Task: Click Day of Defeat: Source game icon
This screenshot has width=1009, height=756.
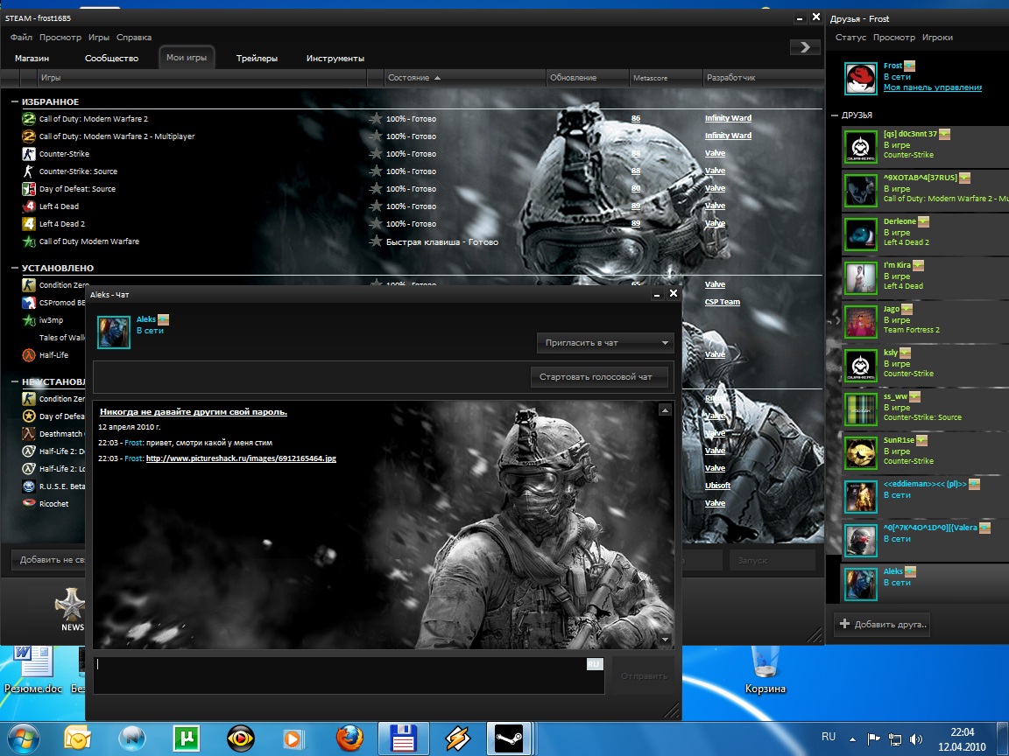Action: coord(28,189)
